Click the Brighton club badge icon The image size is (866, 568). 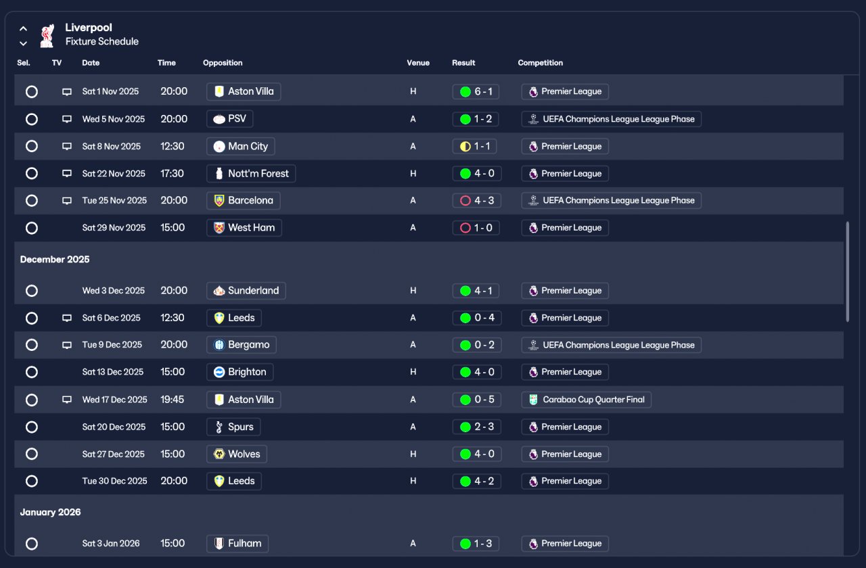click(x=219, y=372)
